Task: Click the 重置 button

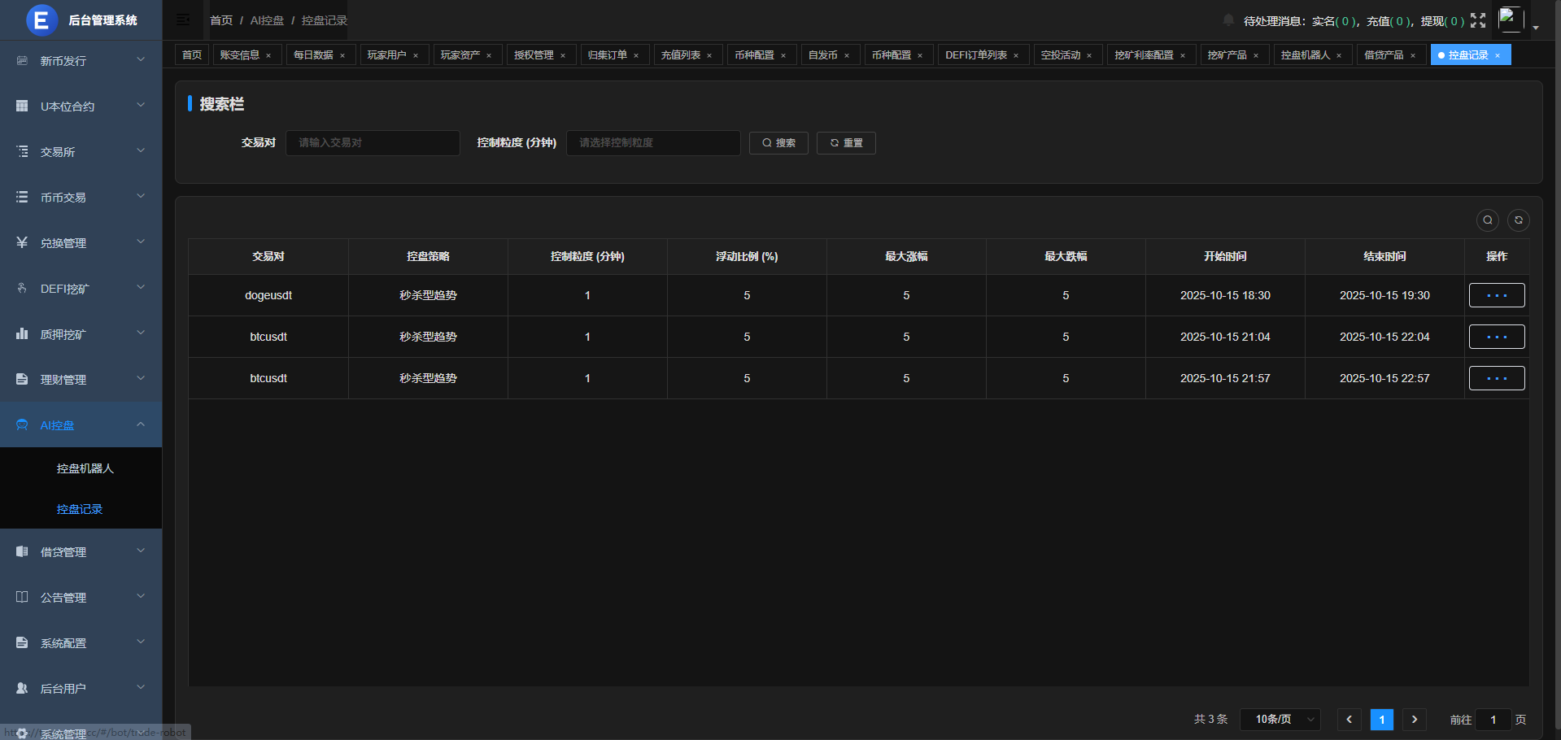Action: click(x=846, y=143)
